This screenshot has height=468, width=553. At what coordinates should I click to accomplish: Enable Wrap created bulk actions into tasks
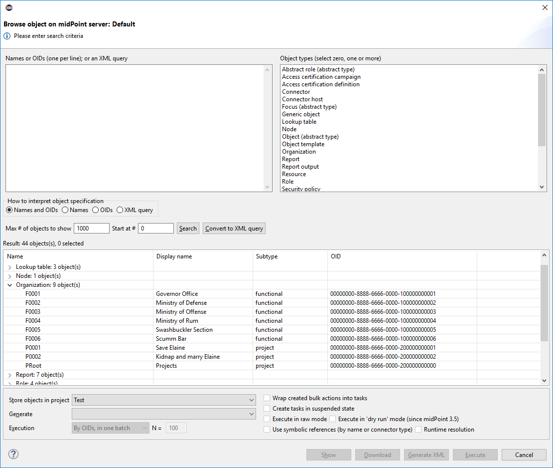pos(268,398)
